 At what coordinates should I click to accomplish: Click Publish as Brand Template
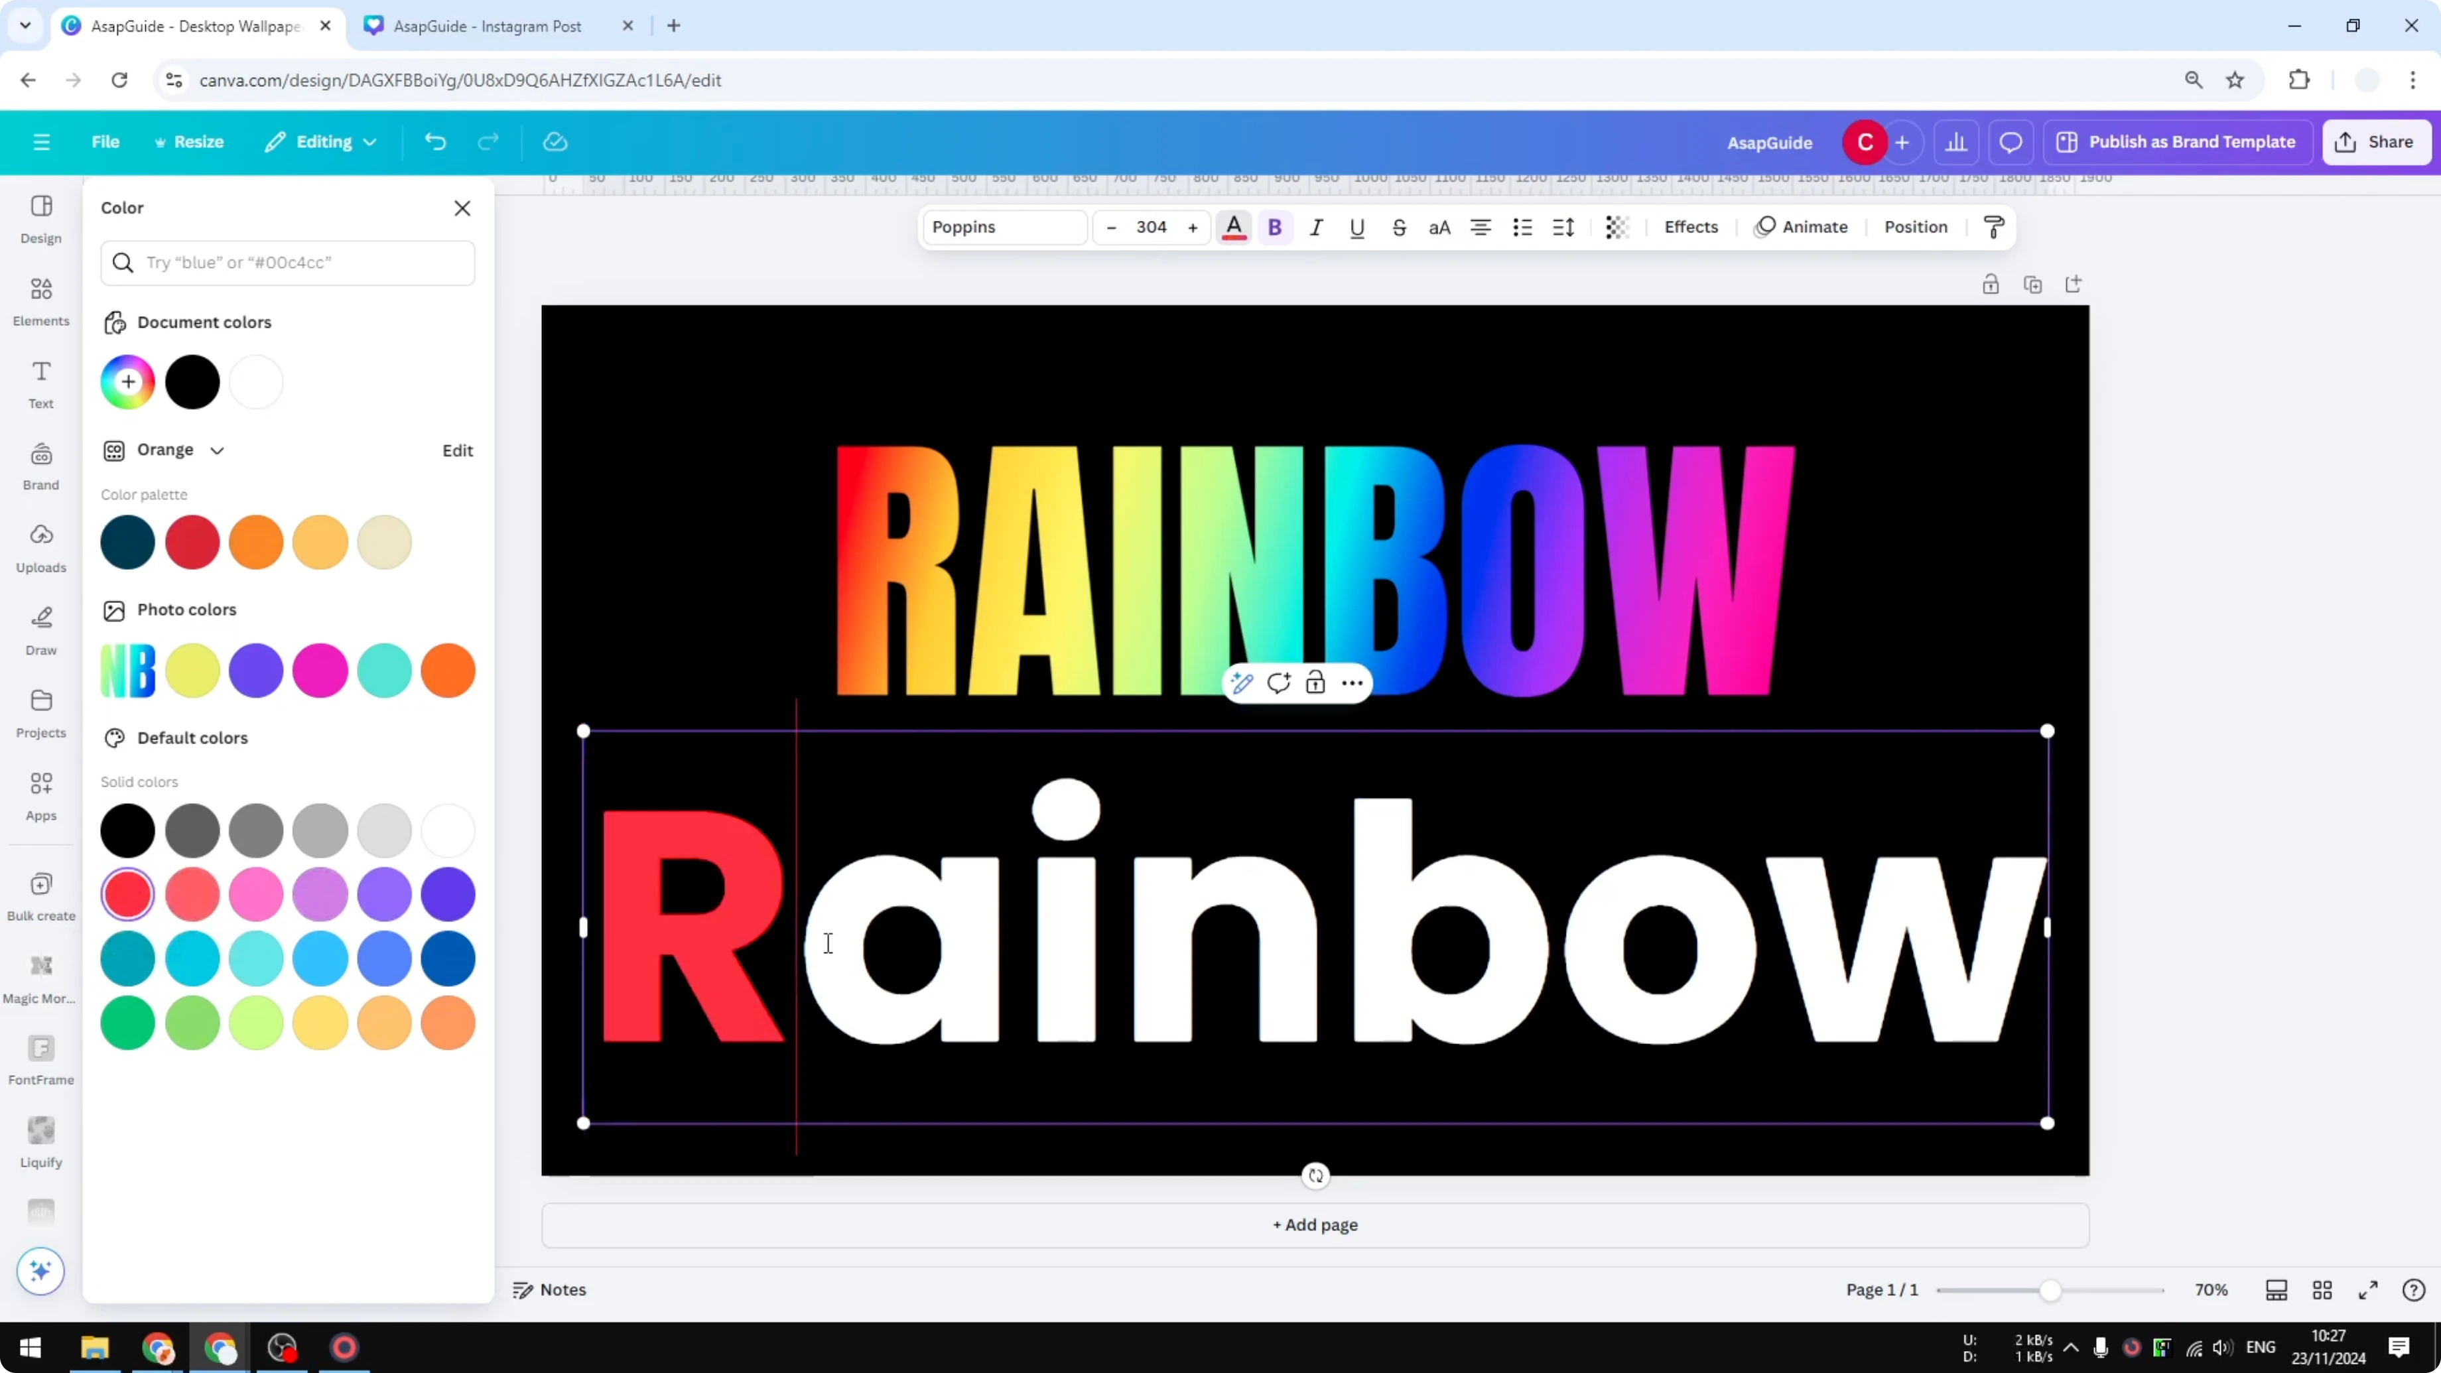pos(2176,142)
